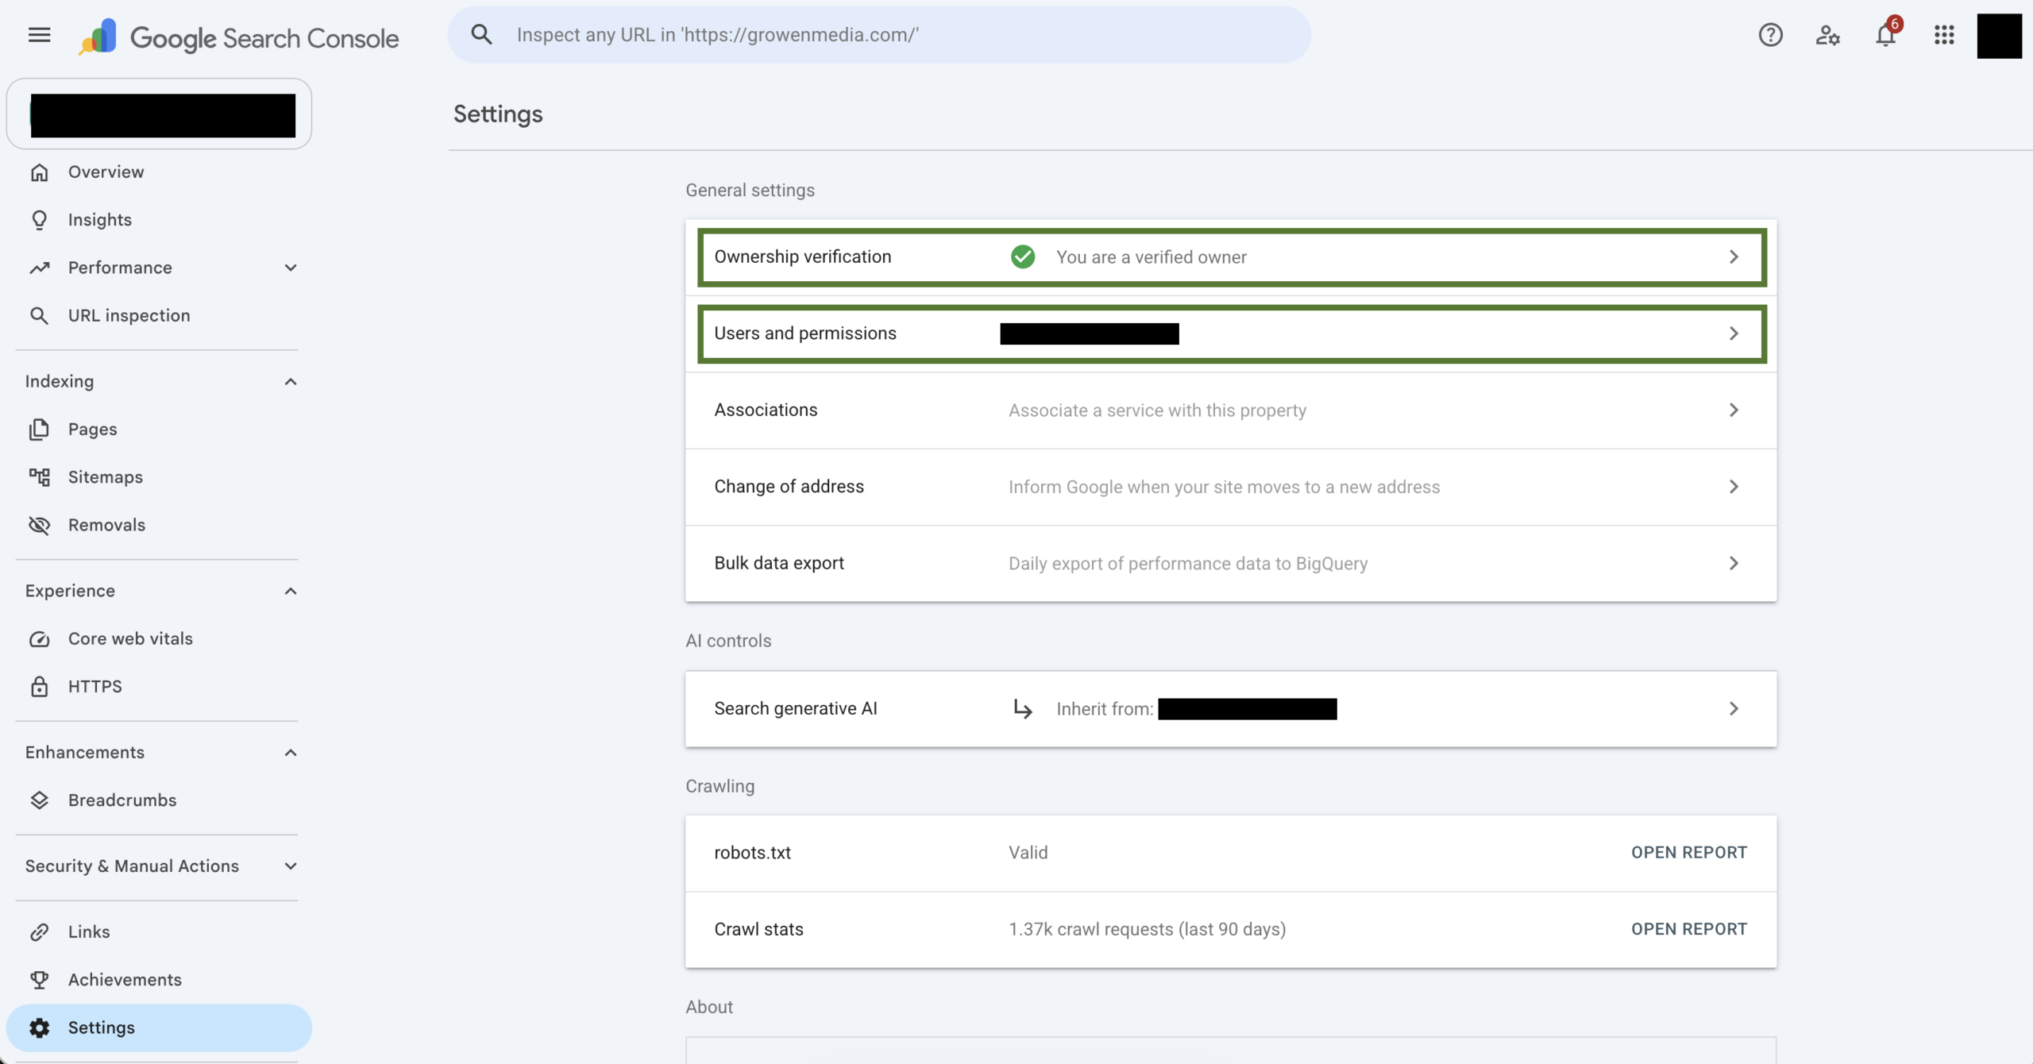The height and width of the screenshot is (1064, 2033).
Task: Expand the Performance submenu chevron
Action: tap(291, 268)
